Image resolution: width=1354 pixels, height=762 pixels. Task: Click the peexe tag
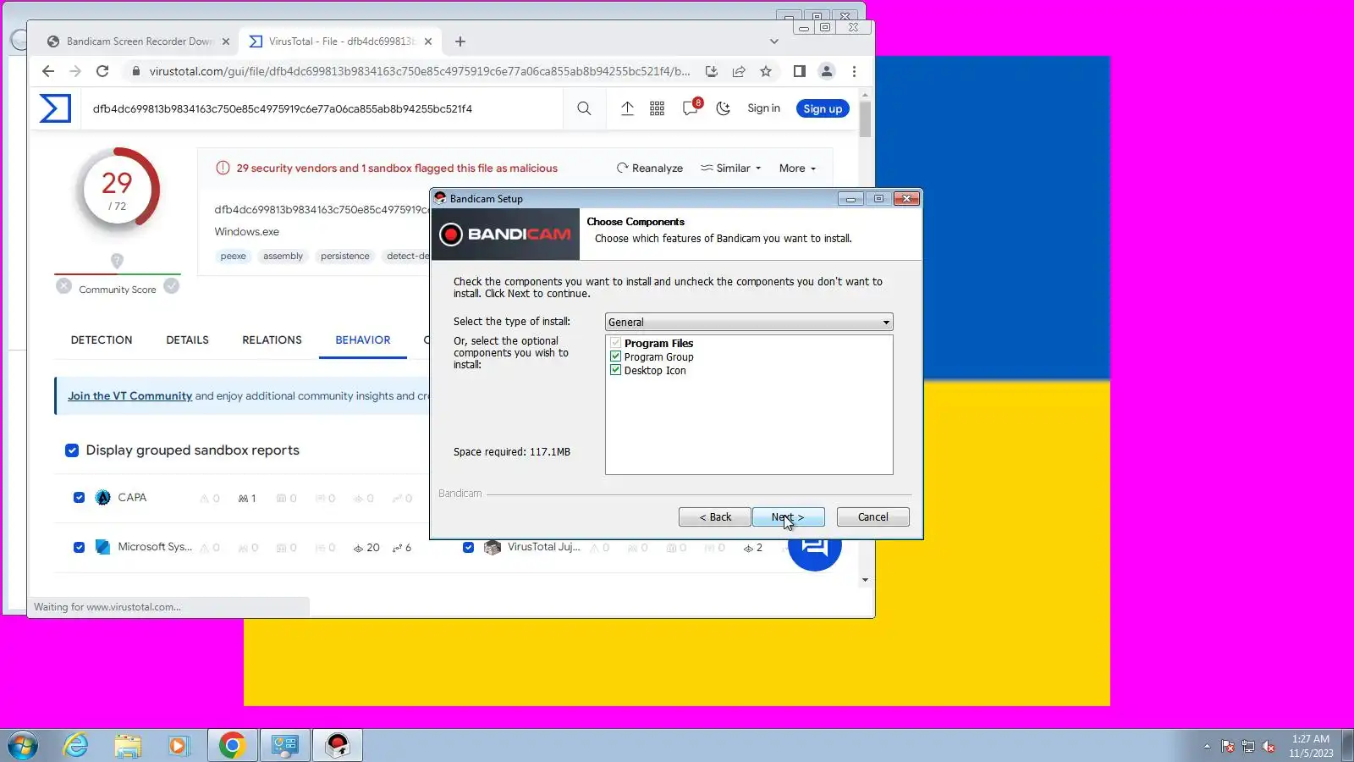(233, 257)
